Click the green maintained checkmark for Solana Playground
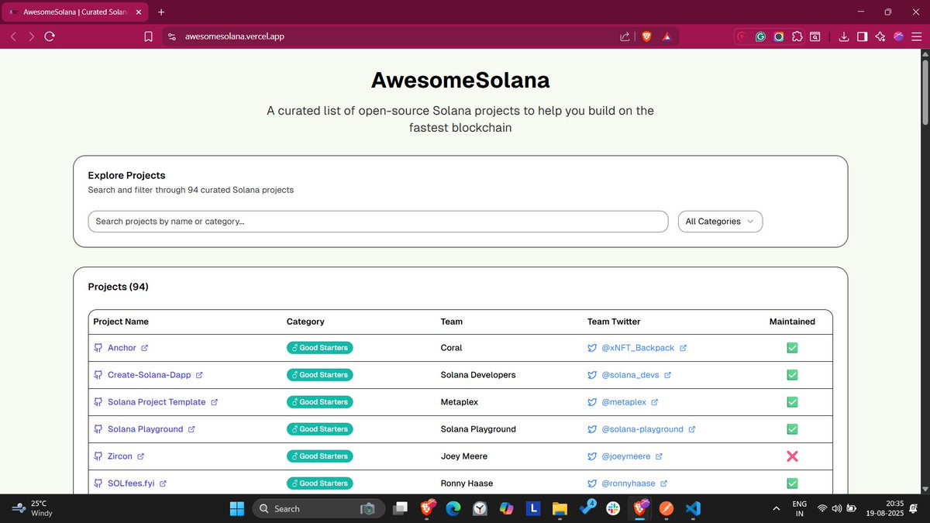Viewport: 930px width, 523px height. [x=792, y=429]
